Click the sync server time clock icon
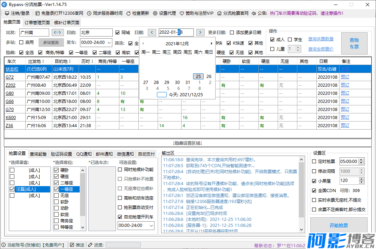 click(x=89, y=13)
